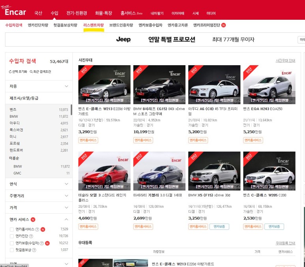The width and height of the screenshot is (305, 267).
Task: Open the 미디어 menu
Action: coord(211,13)
